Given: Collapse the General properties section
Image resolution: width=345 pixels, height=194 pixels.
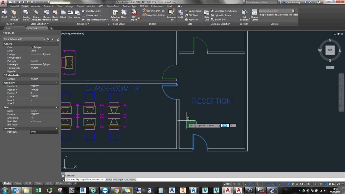Looking at the screenshot, I should pos(57,44).
